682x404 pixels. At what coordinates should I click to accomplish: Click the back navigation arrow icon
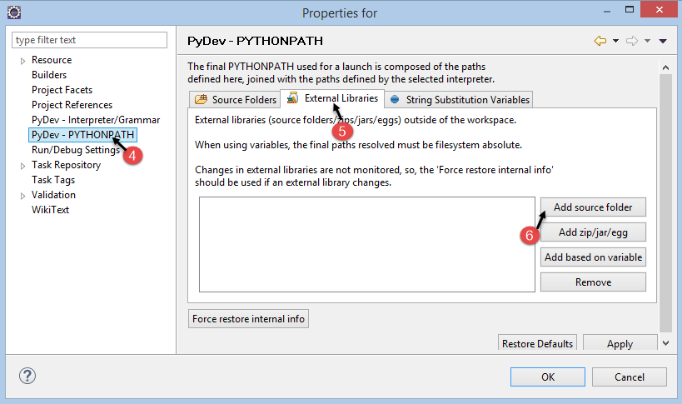coord(600,41)
